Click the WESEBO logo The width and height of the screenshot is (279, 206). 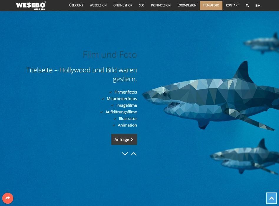click(31, 5)
